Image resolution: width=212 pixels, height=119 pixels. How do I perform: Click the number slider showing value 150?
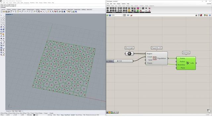point(124,61)
